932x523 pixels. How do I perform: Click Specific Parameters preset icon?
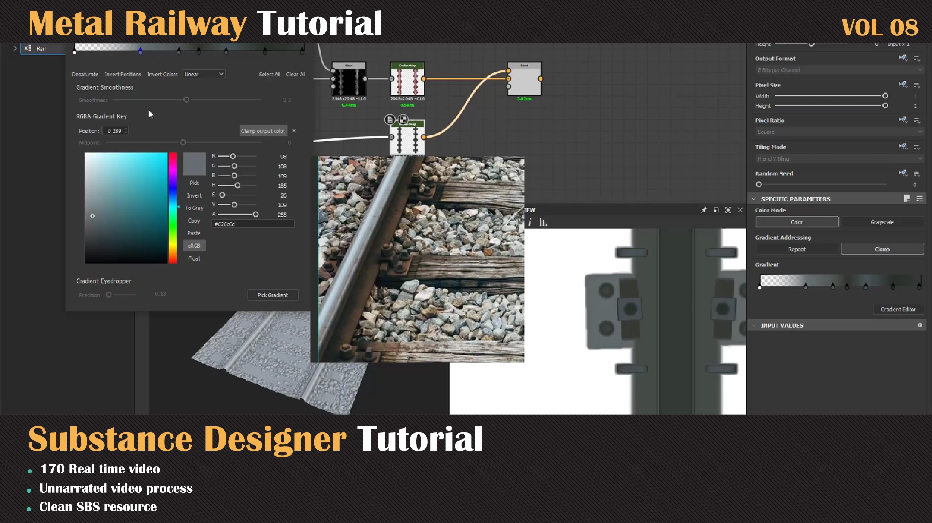click(x=907, y=198)
